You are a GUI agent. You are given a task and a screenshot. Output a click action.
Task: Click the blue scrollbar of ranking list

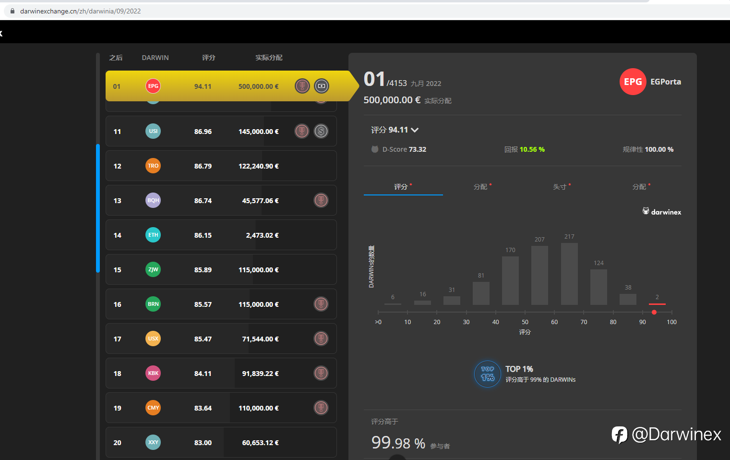click(x=98, y=208)
